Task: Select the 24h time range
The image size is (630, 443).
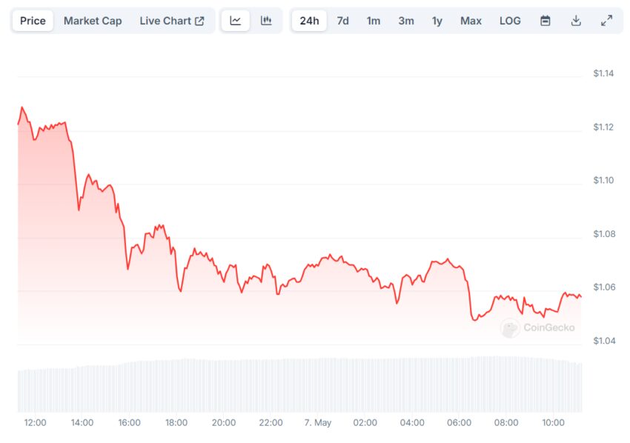Action: tap(309, 21)
